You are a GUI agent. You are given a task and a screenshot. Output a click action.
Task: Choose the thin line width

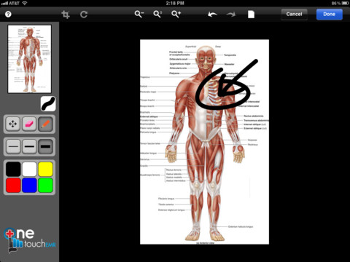click(13, 146)
